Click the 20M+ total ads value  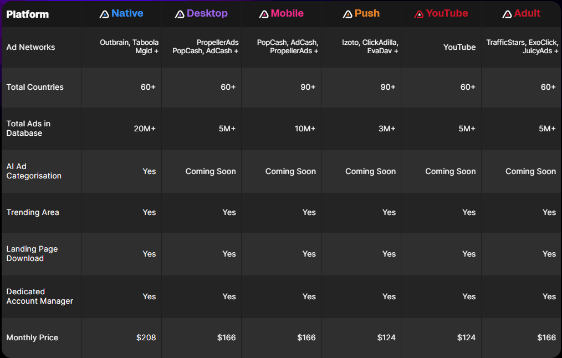pos(145,129)
